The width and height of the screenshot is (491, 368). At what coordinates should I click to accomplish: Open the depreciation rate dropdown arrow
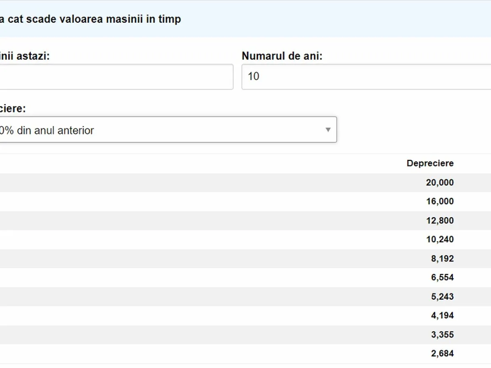click(327, 130)
